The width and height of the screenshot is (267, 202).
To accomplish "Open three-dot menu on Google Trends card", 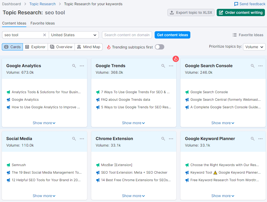I will (171, 66).
